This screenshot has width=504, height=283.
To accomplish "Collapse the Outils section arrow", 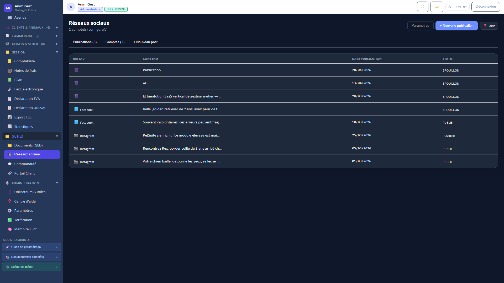I will tap(57, 136).
